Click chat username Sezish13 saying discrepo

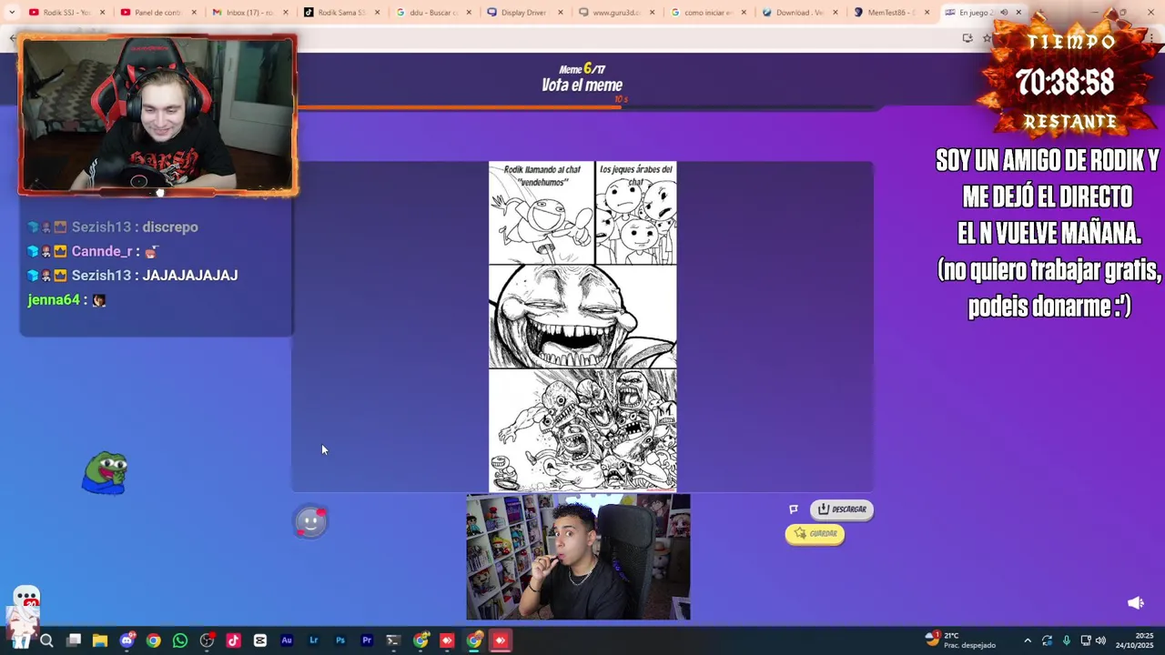(x=101, y=227)
